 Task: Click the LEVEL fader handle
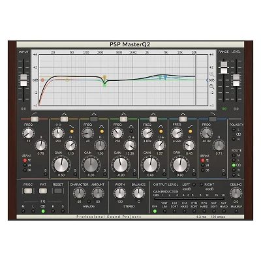click(x=236, y=80)
